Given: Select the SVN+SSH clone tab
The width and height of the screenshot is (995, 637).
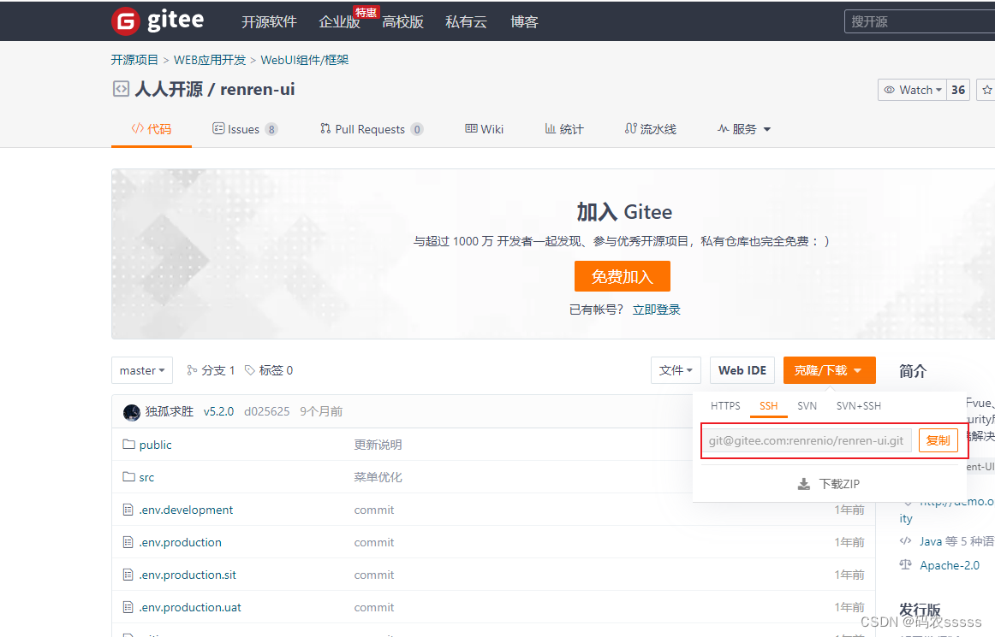Looking at the screenshot, I should tap(859, 405).
